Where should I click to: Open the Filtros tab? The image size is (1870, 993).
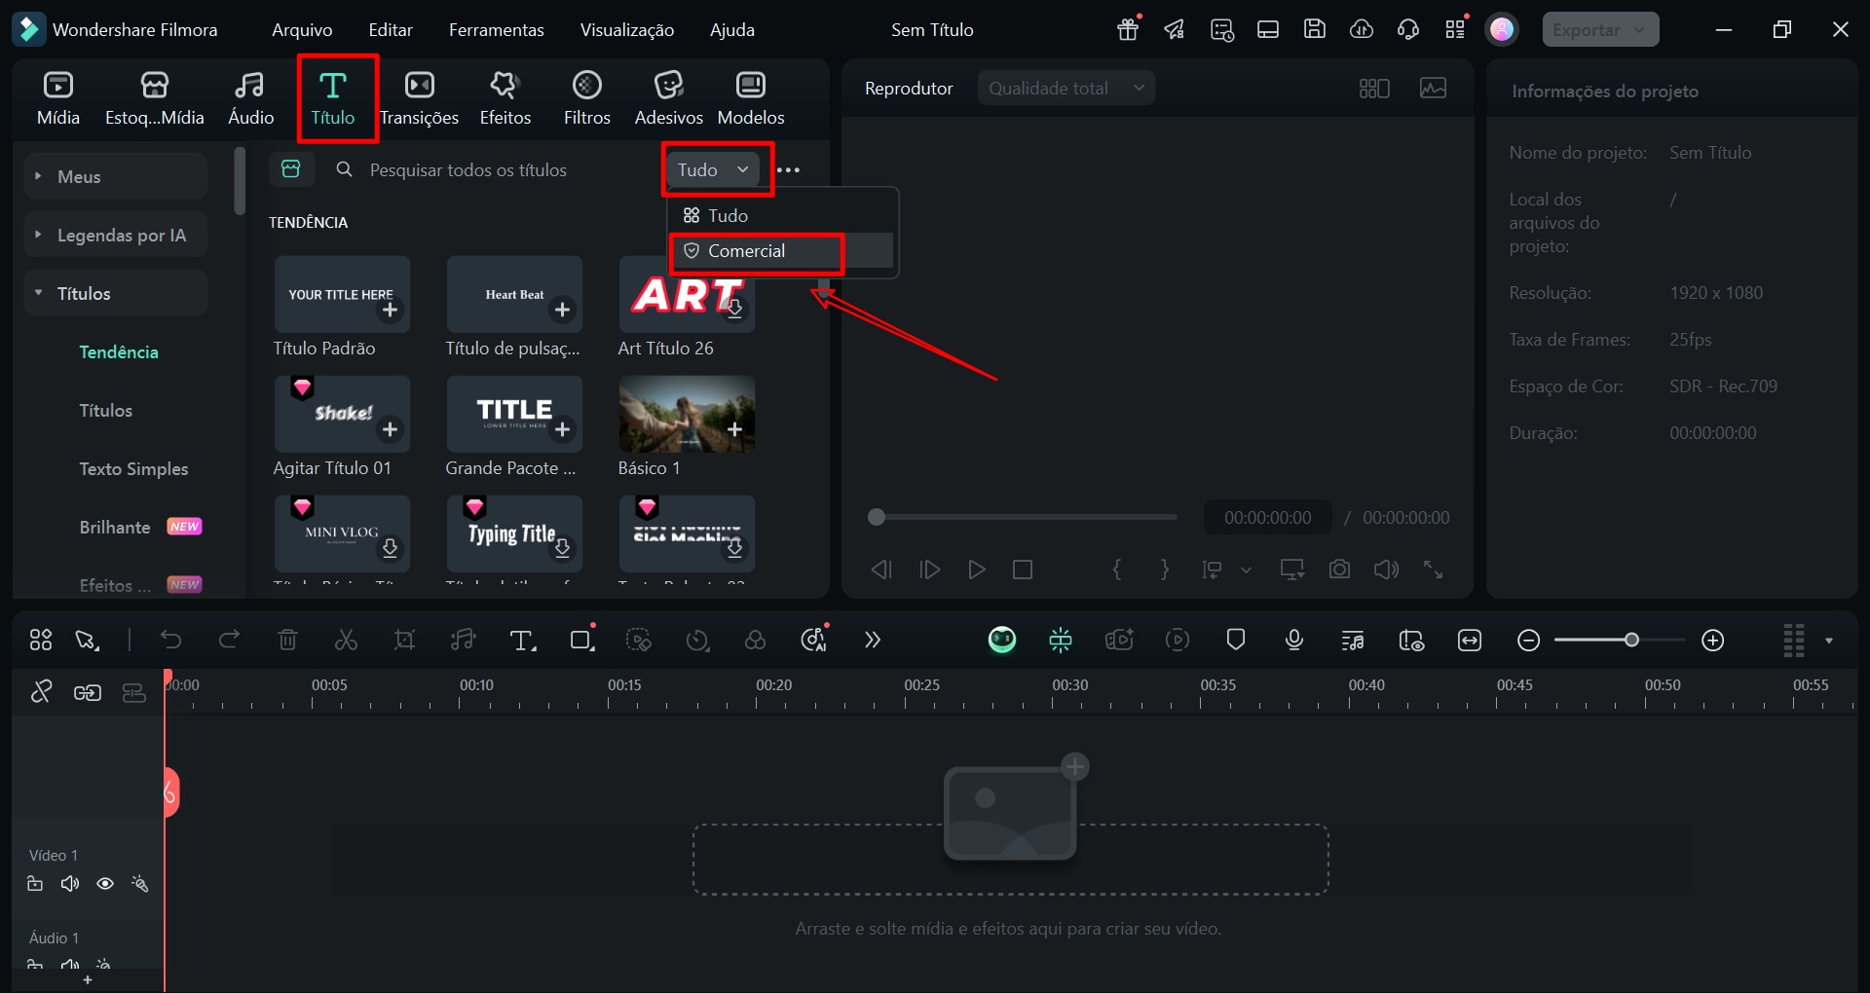click(x=586, y=98)
